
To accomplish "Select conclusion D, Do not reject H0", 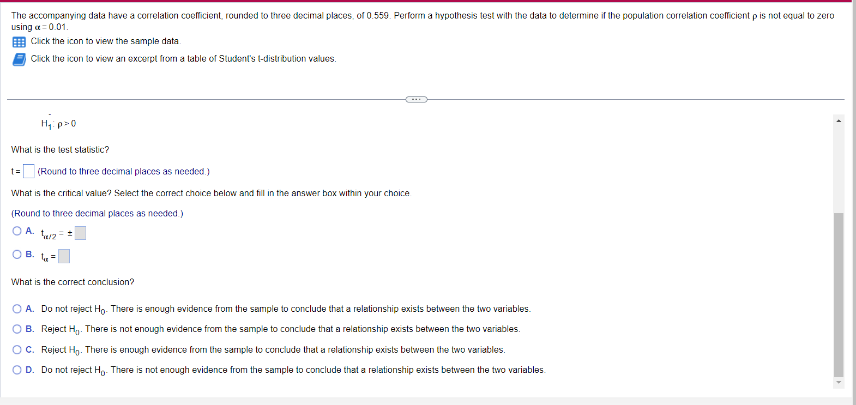I will click(x=17, y=369).
